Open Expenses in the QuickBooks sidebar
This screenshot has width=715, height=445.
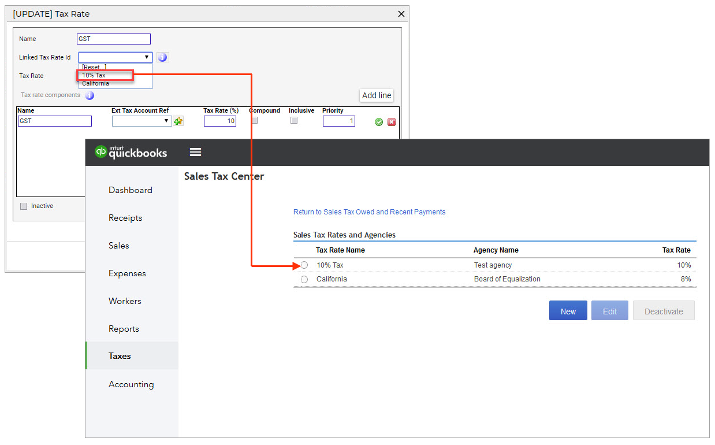(127, 273)
